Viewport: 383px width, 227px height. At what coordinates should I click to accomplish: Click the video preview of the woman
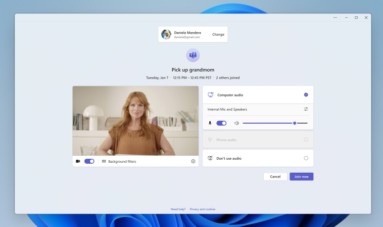click(136, 121)
